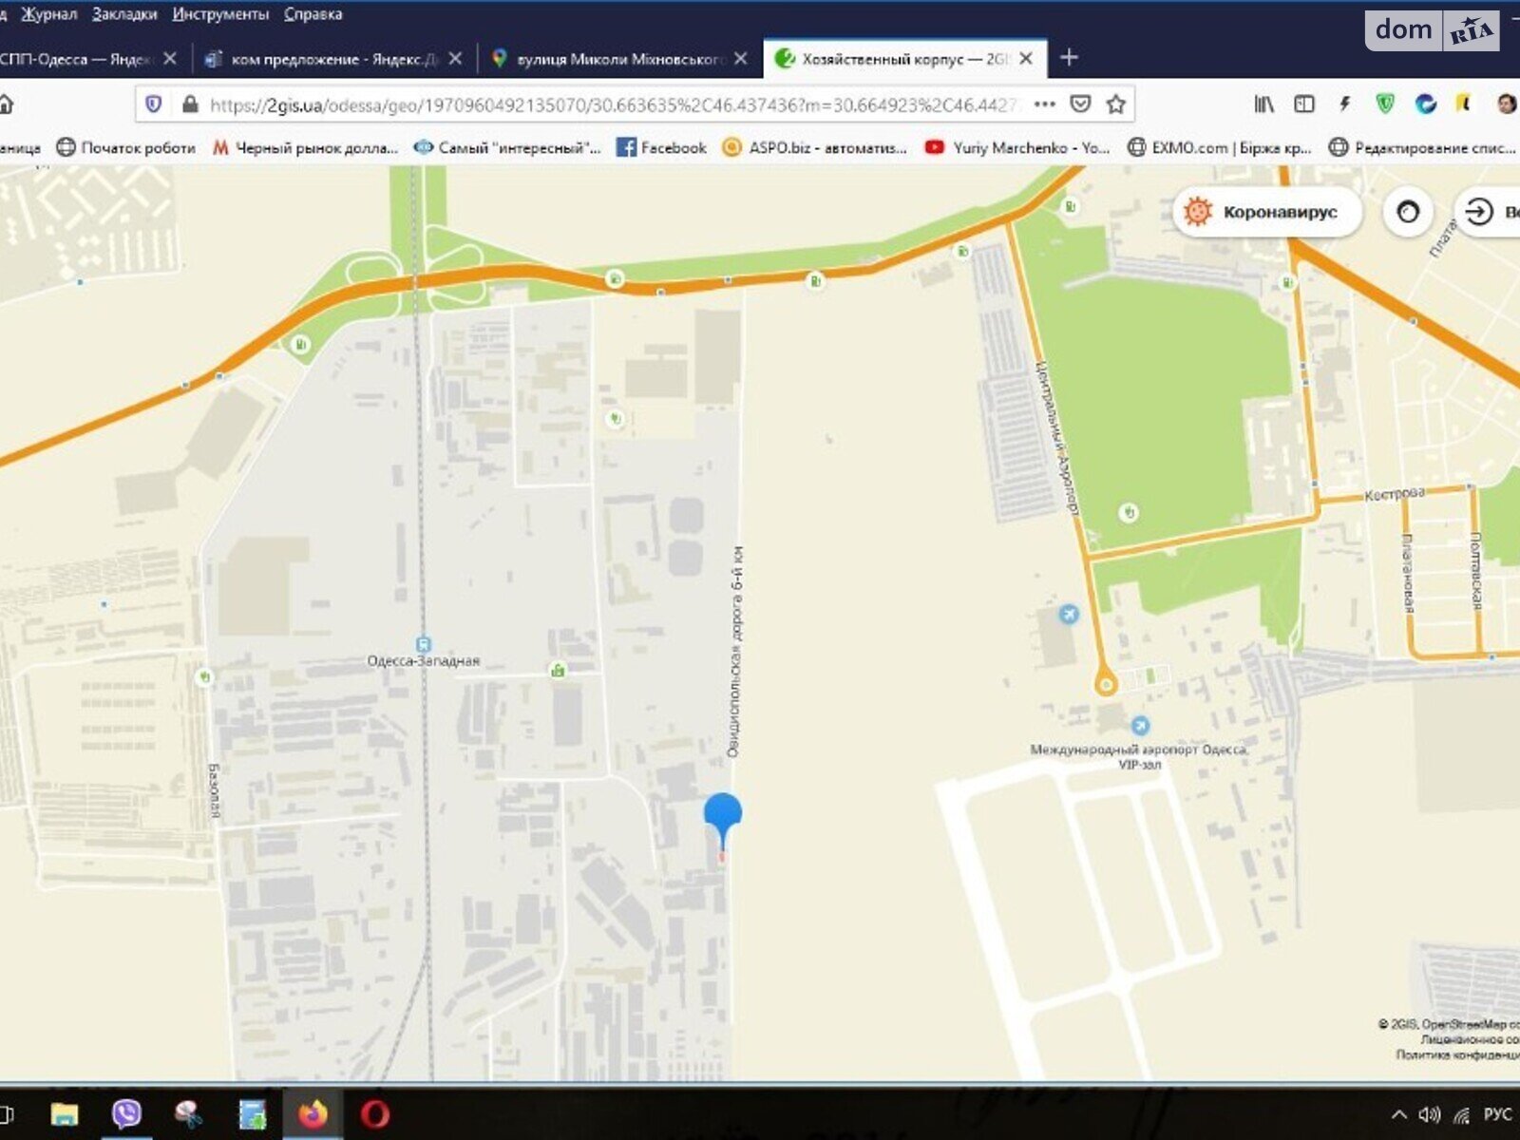Screen dimensions: 1520x1140
Task: Switch to the 'ком предложение - Яндекс' tab
Action: 332,59
